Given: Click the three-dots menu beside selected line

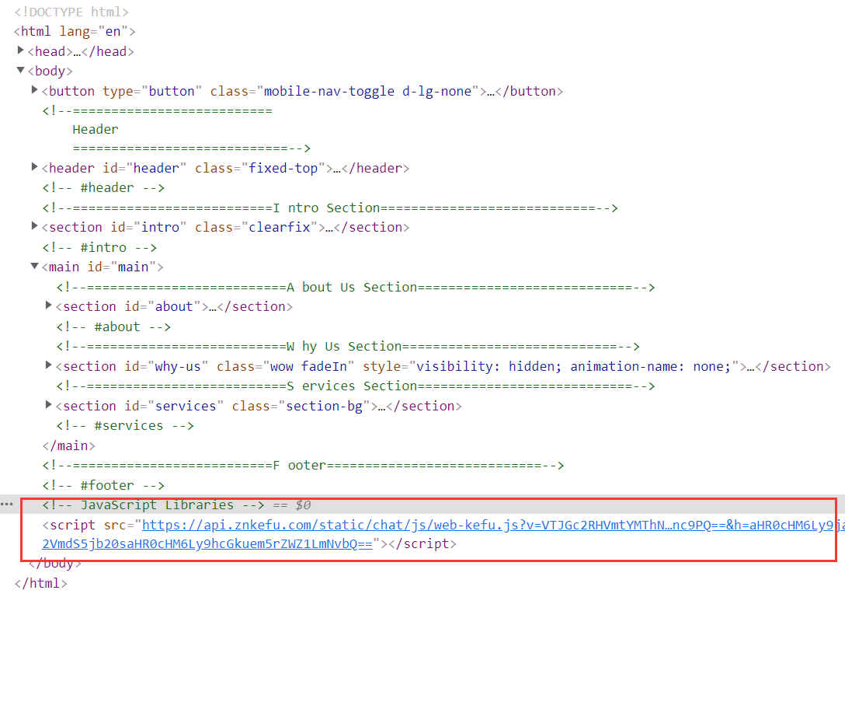Looking at the screenshot, I should (6, 505).
